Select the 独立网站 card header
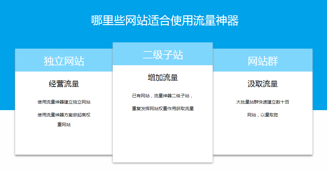 pos(64,61)
